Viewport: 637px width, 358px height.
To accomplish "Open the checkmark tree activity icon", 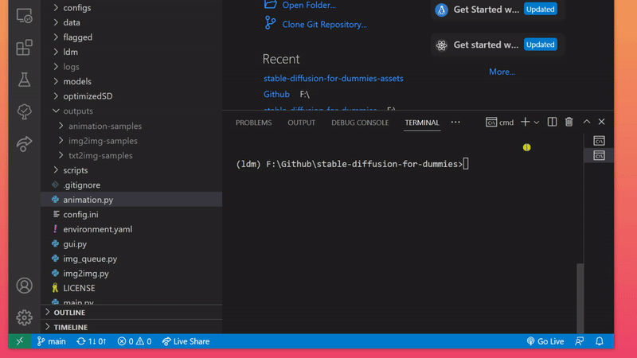I will (x=24, y=111).
